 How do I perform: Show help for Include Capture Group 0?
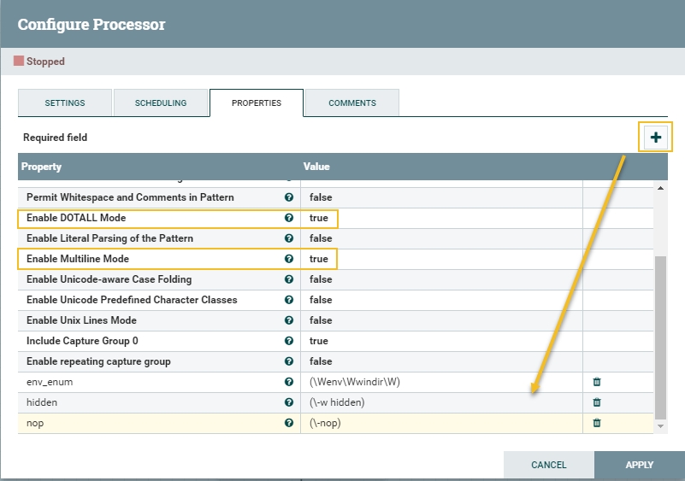pyautogui.click(x=289, y=341)
